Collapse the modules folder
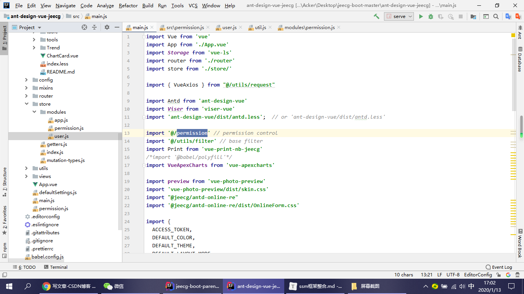Viewport: 524px width, 294px height. point(34,112)
